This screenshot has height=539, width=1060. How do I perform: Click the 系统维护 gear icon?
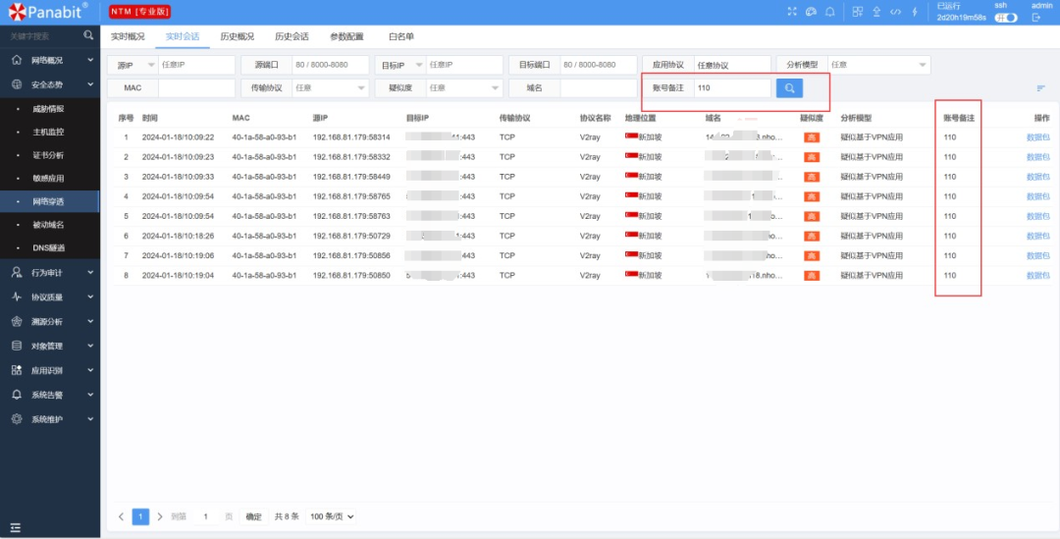click(x=17, y=419)
